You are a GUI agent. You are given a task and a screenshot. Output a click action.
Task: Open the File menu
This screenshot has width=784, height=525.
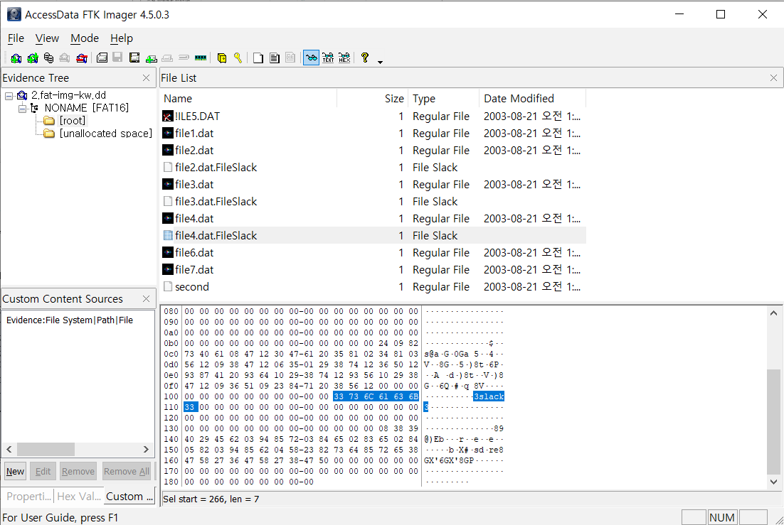click(16, 38)
